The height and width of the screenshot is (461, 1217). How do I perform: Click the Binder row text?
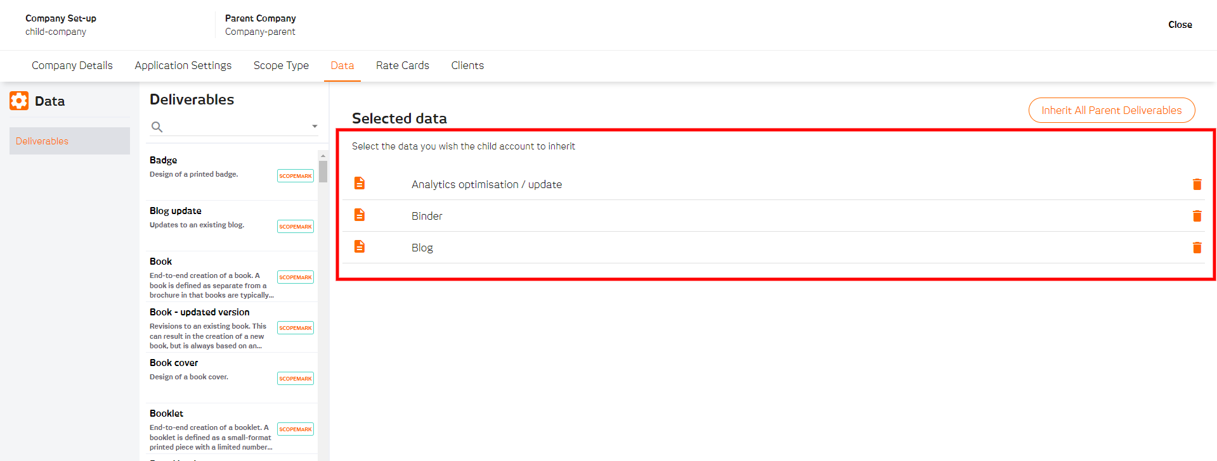tap(427, 216)
